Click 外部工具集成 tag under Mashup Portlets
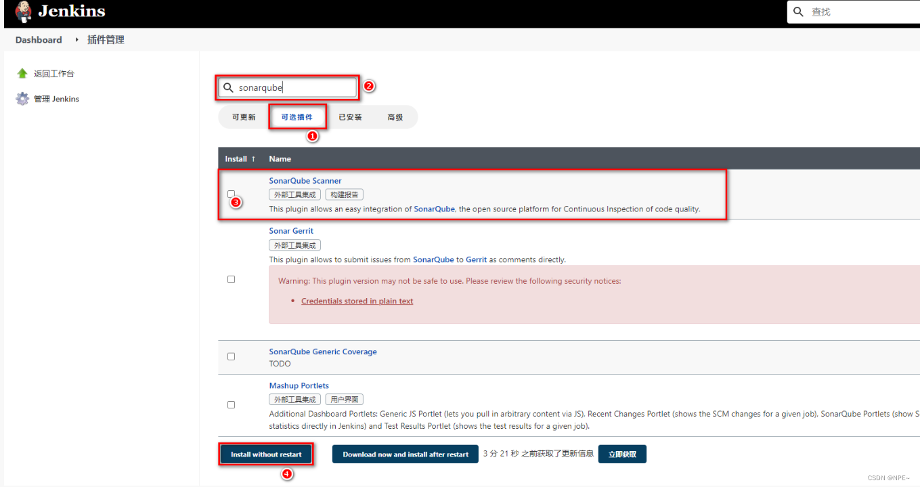This screenshot has width=920, height=487. pyautogui.click(x=294, y=400)
